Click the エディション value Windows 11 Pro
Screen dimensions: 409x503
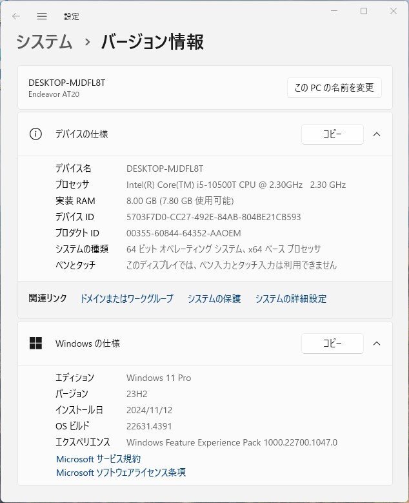159,378
